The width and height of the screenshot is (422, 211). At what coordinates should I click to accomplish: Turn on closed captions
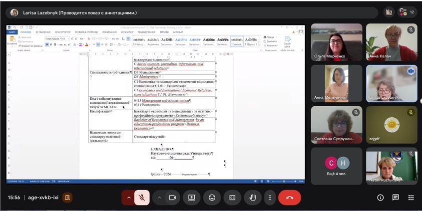[232, 198]
